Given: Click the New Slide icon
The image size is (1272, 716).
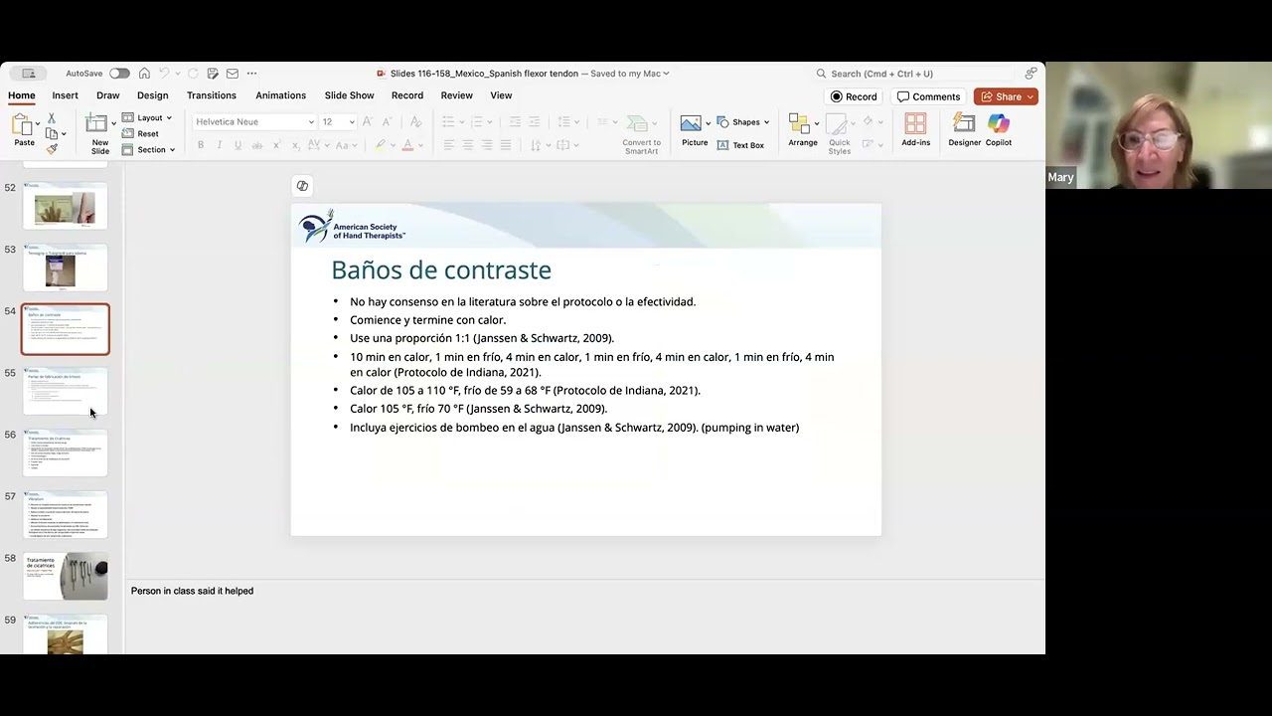Looking at the screenshot, I should (96, 123).
